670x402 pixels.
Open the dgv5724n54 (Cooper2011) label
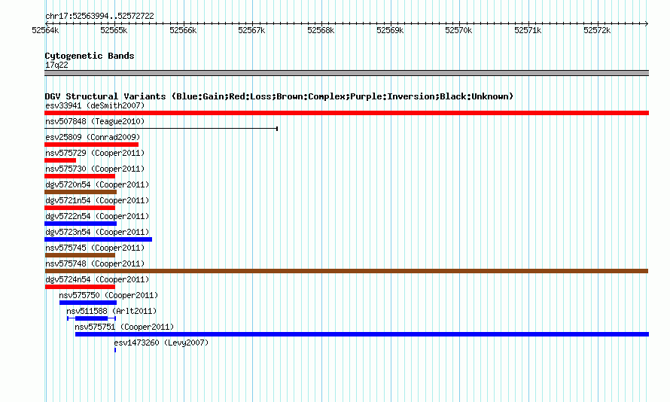[97, 279]
